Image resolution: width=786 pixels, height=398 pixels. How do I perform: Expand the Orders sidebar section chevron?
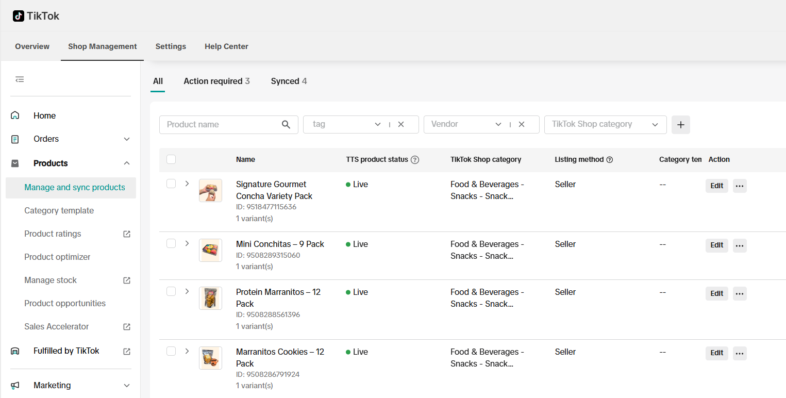coord(127,139)
